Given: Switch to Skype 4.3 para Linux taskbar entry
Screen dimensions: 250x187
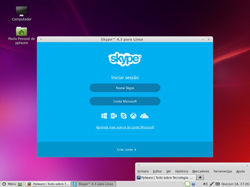Looking at the screenshot, I should pyautogui.click(x=93, y=184).
